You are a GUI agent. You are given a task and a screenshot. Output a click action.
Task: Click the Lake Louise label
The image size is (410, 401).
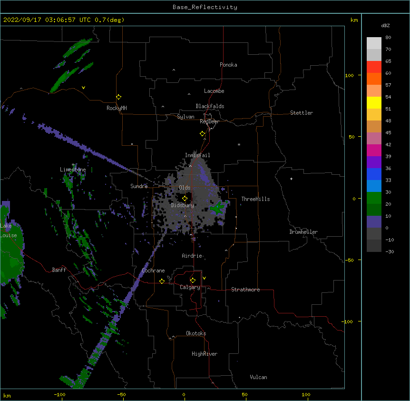point(9,231)
